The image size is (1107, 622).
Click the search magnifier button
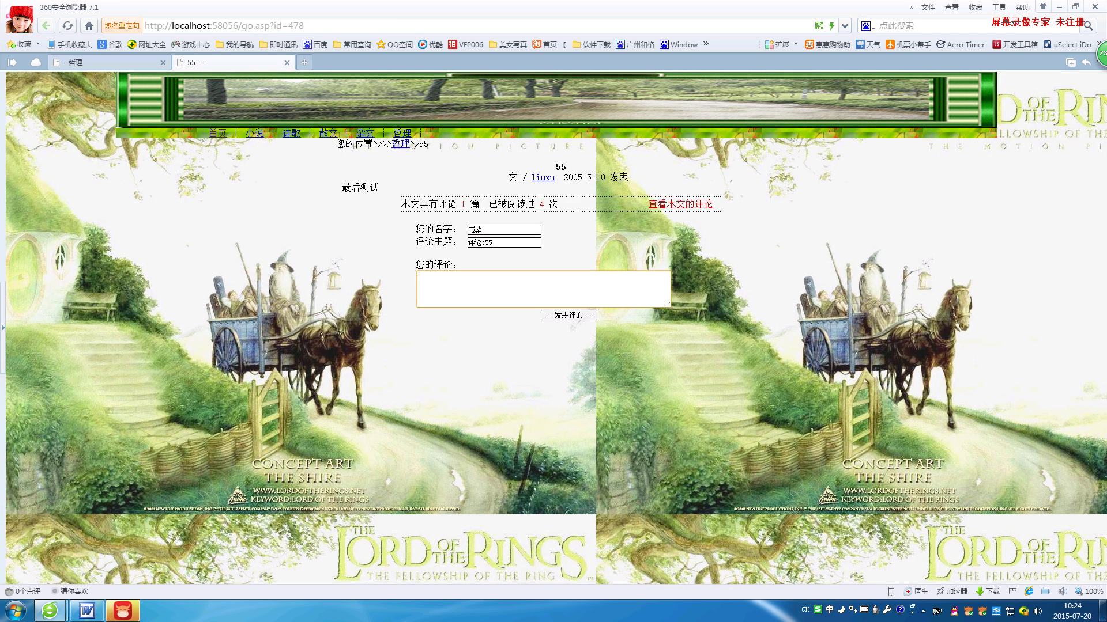(x=1088, y=25)
